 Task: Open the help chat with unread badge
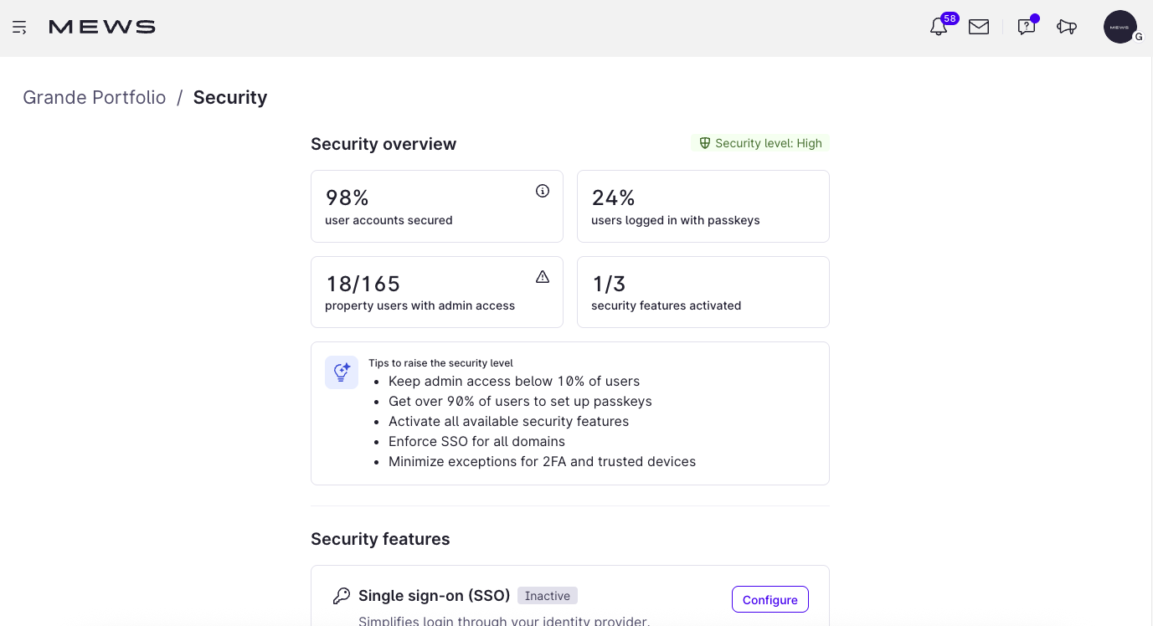click(x=1026, y=27)
